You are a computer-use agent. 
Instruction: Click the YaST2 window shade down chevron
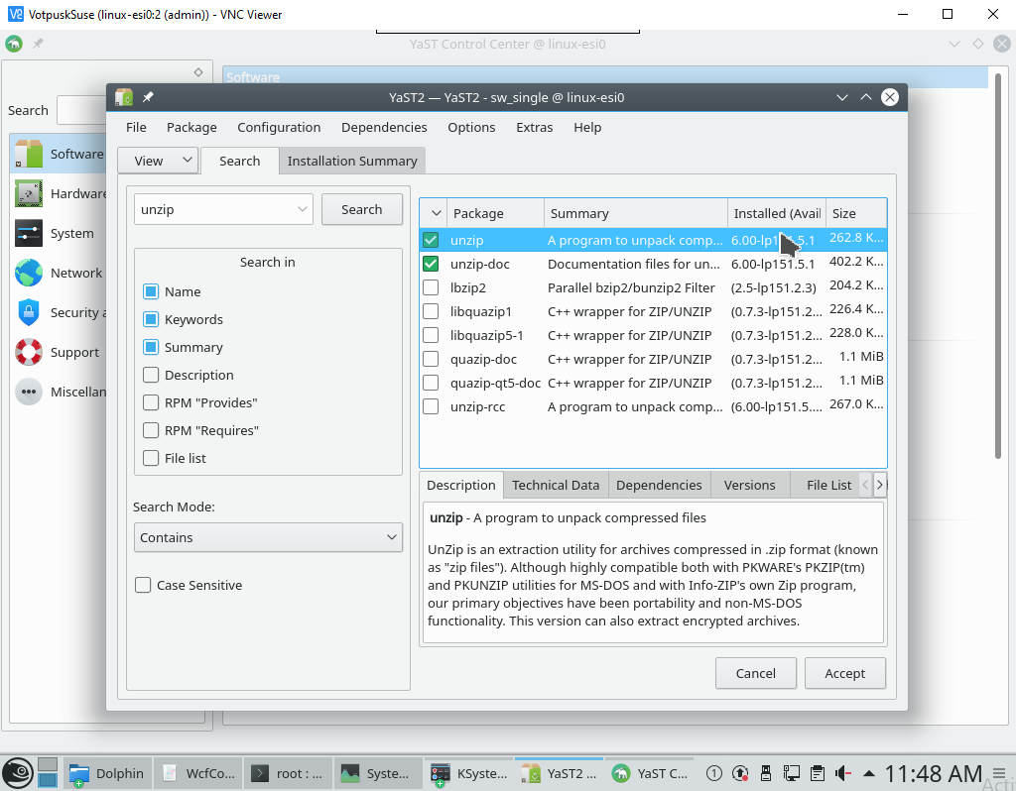841,97
